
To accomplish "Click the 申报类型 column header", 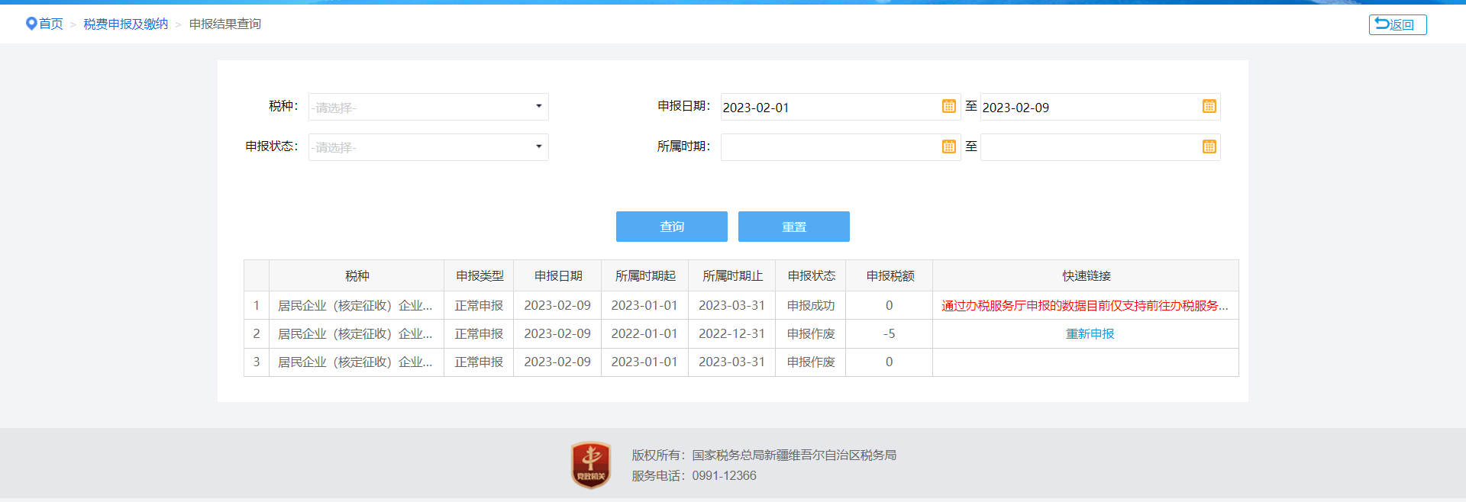I will click(x=480, y=275).
